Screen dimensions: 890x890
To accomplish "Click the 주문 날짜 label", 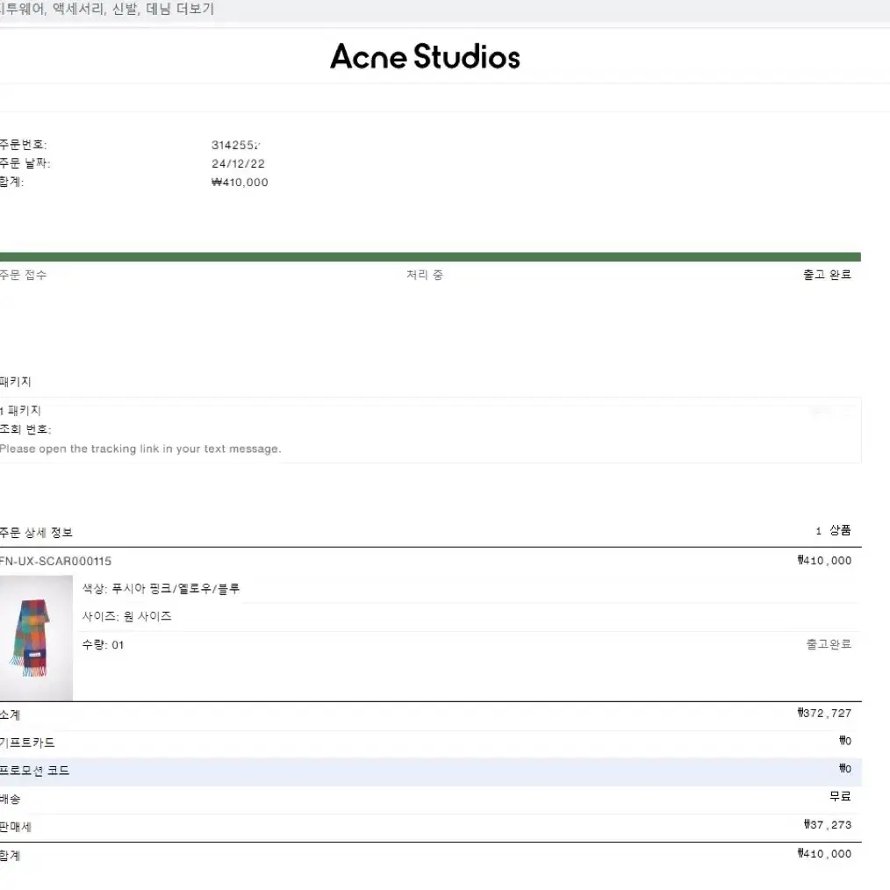I will [x=25, y=163].
